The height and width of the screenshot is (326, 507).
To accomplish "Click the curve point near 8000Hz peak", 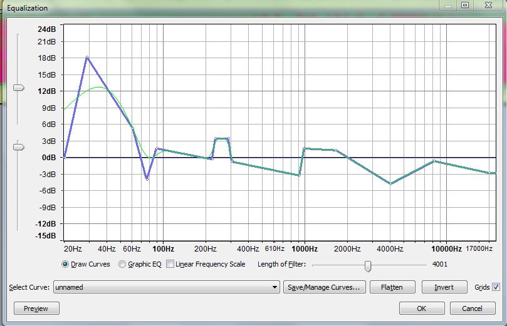I will [434, 161].
